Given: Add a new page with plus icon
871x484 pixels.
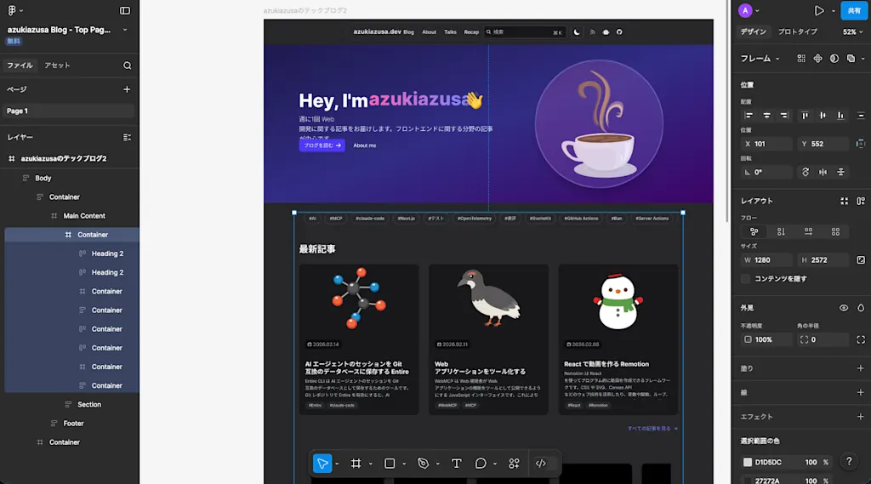Looking at the screenshot, I should click(127, 89).
